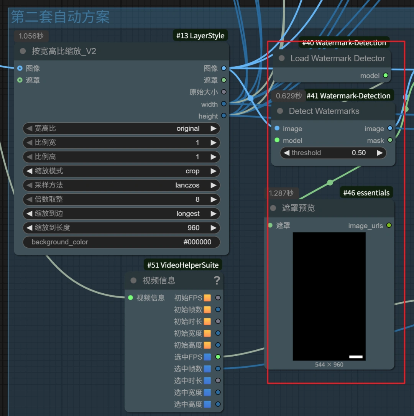Screen dimensions: 414x416
Task: Click the 视频信息 input port
Action: (x=130, y=298)
